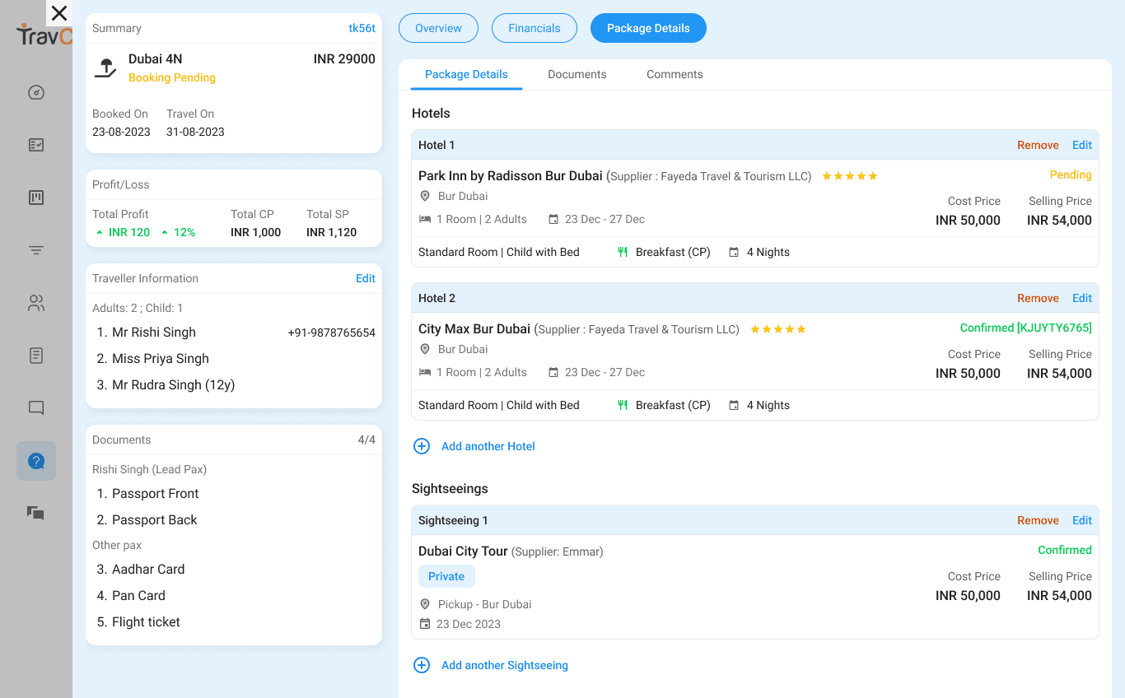
Task: Open the tk56t booking reference link
Action: [362, 28]
